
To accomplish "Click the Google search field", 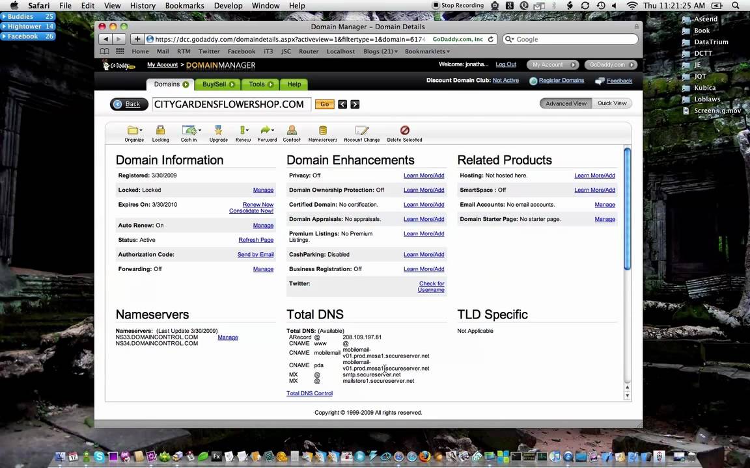I will point(570,39).
